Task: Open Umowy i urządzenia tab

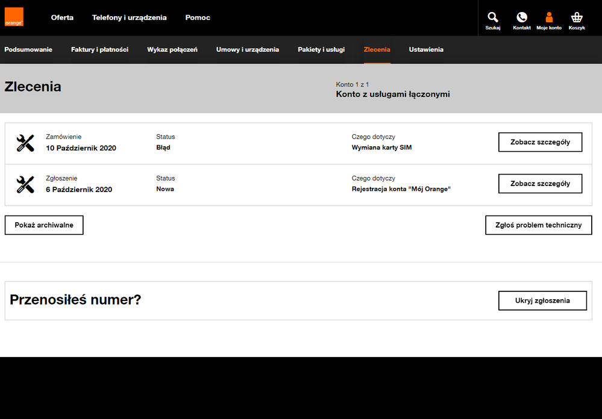Action: pos(248,49)
